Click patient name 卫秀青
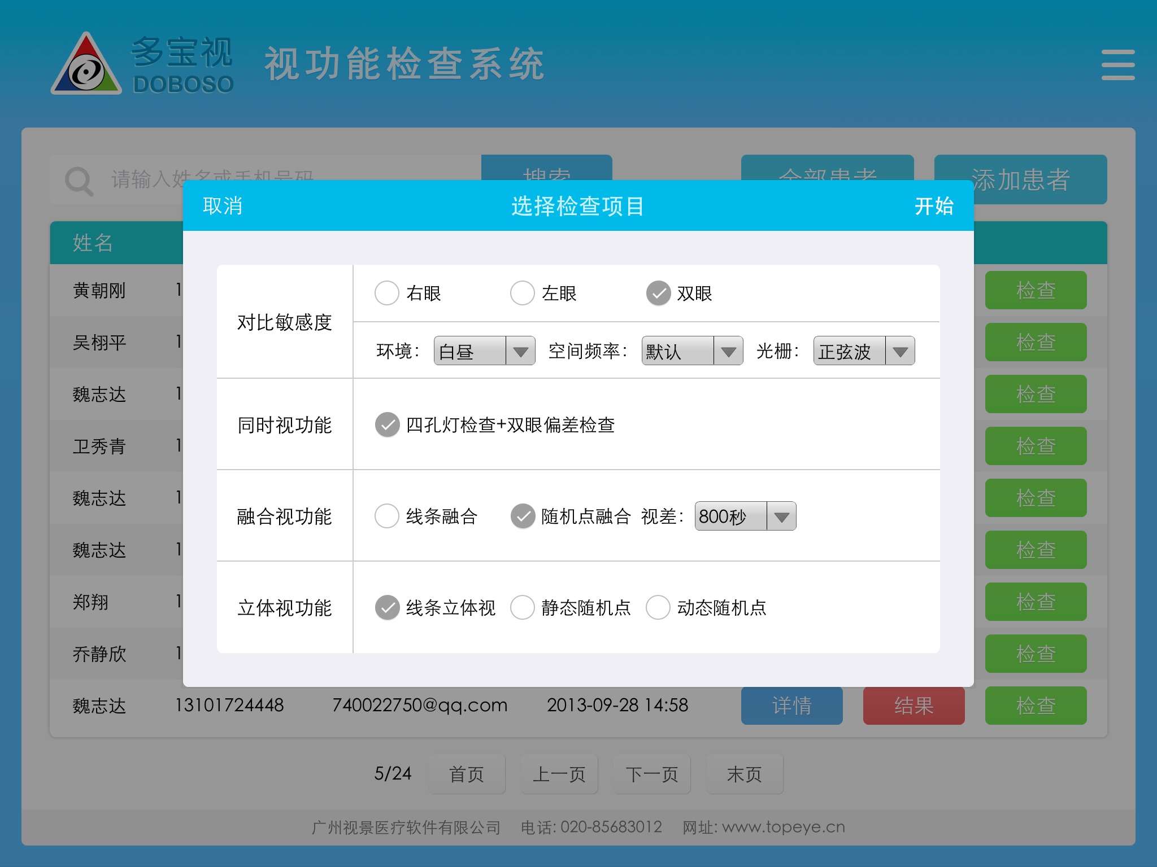This screenshot has height=867, width=1157. coord(99,446)
